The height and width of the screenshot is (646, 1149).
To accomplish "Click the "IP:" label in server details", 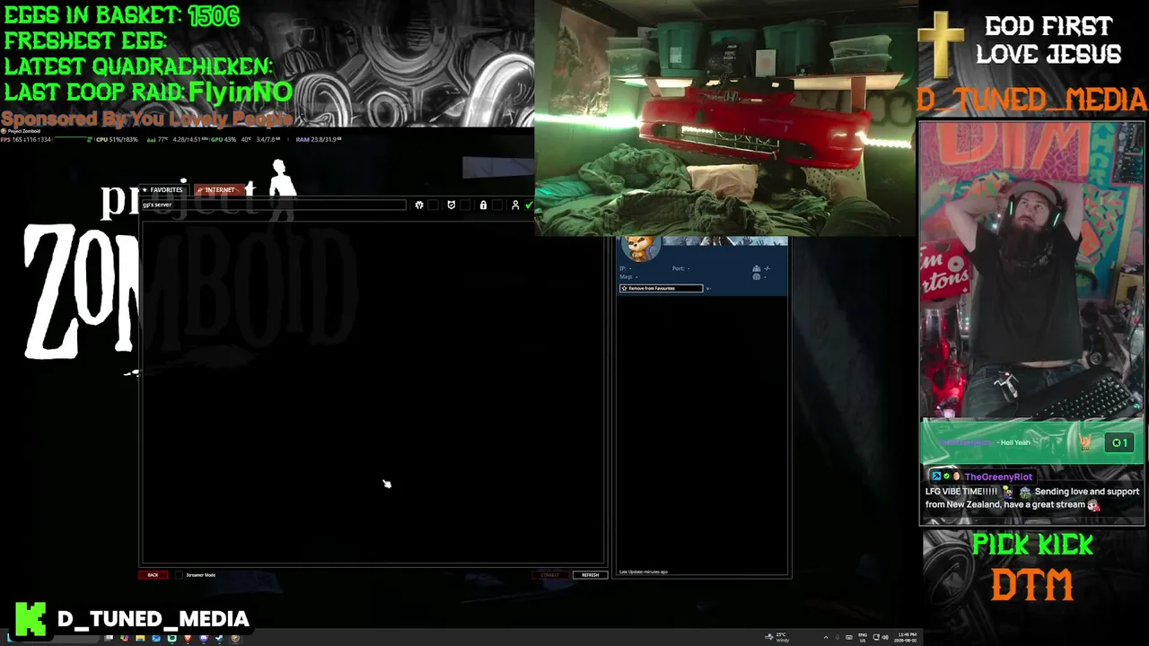I will tap(623, 268).
